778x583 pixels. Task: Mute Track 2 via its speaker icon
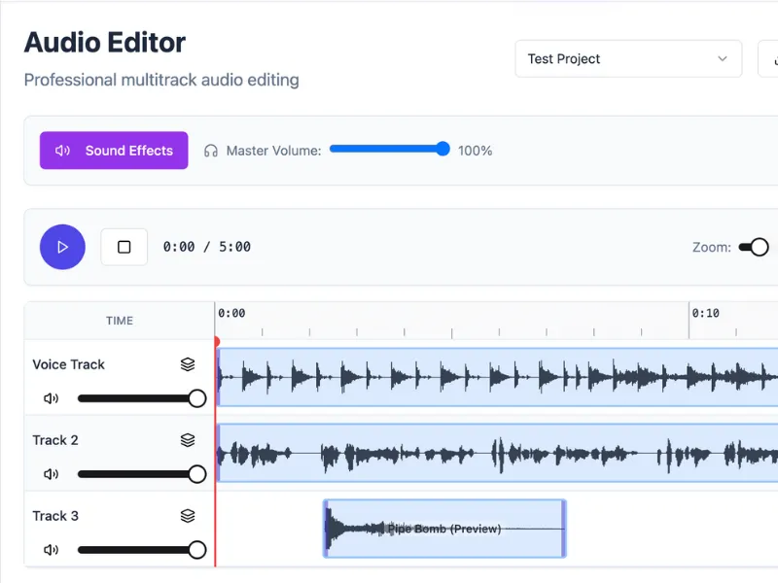(x=52, y=474)
